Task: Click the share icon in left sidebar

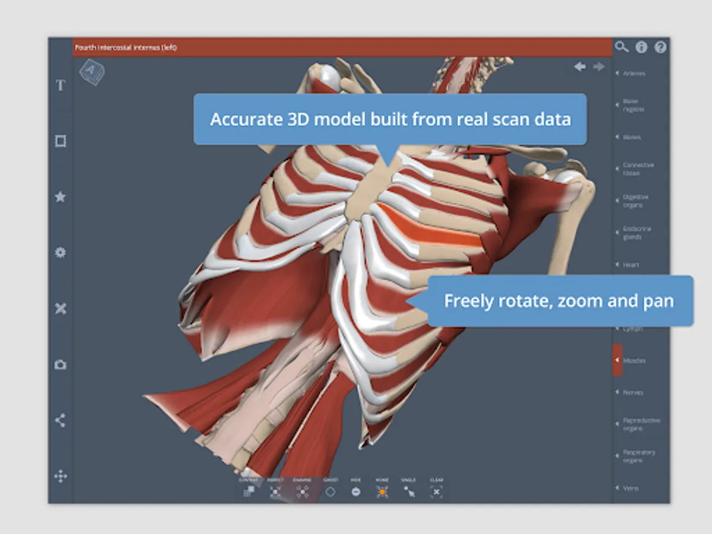Action: 60,421
